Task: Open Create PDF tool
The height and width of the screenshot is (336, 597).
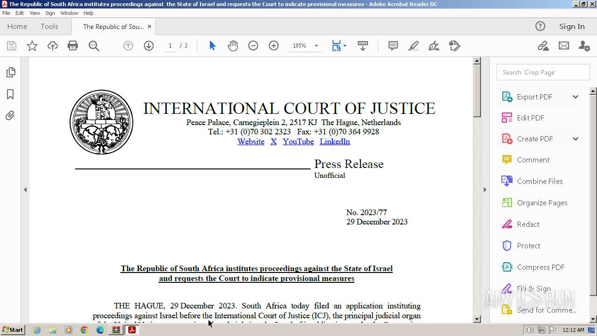Action: click(x=535, y=139)
